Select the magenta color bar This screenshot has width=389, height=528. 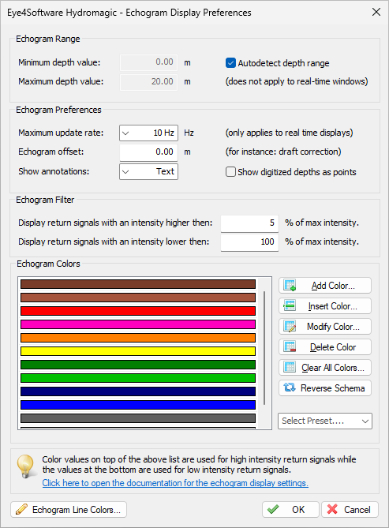pyautogui.click(x=138, y=324)
